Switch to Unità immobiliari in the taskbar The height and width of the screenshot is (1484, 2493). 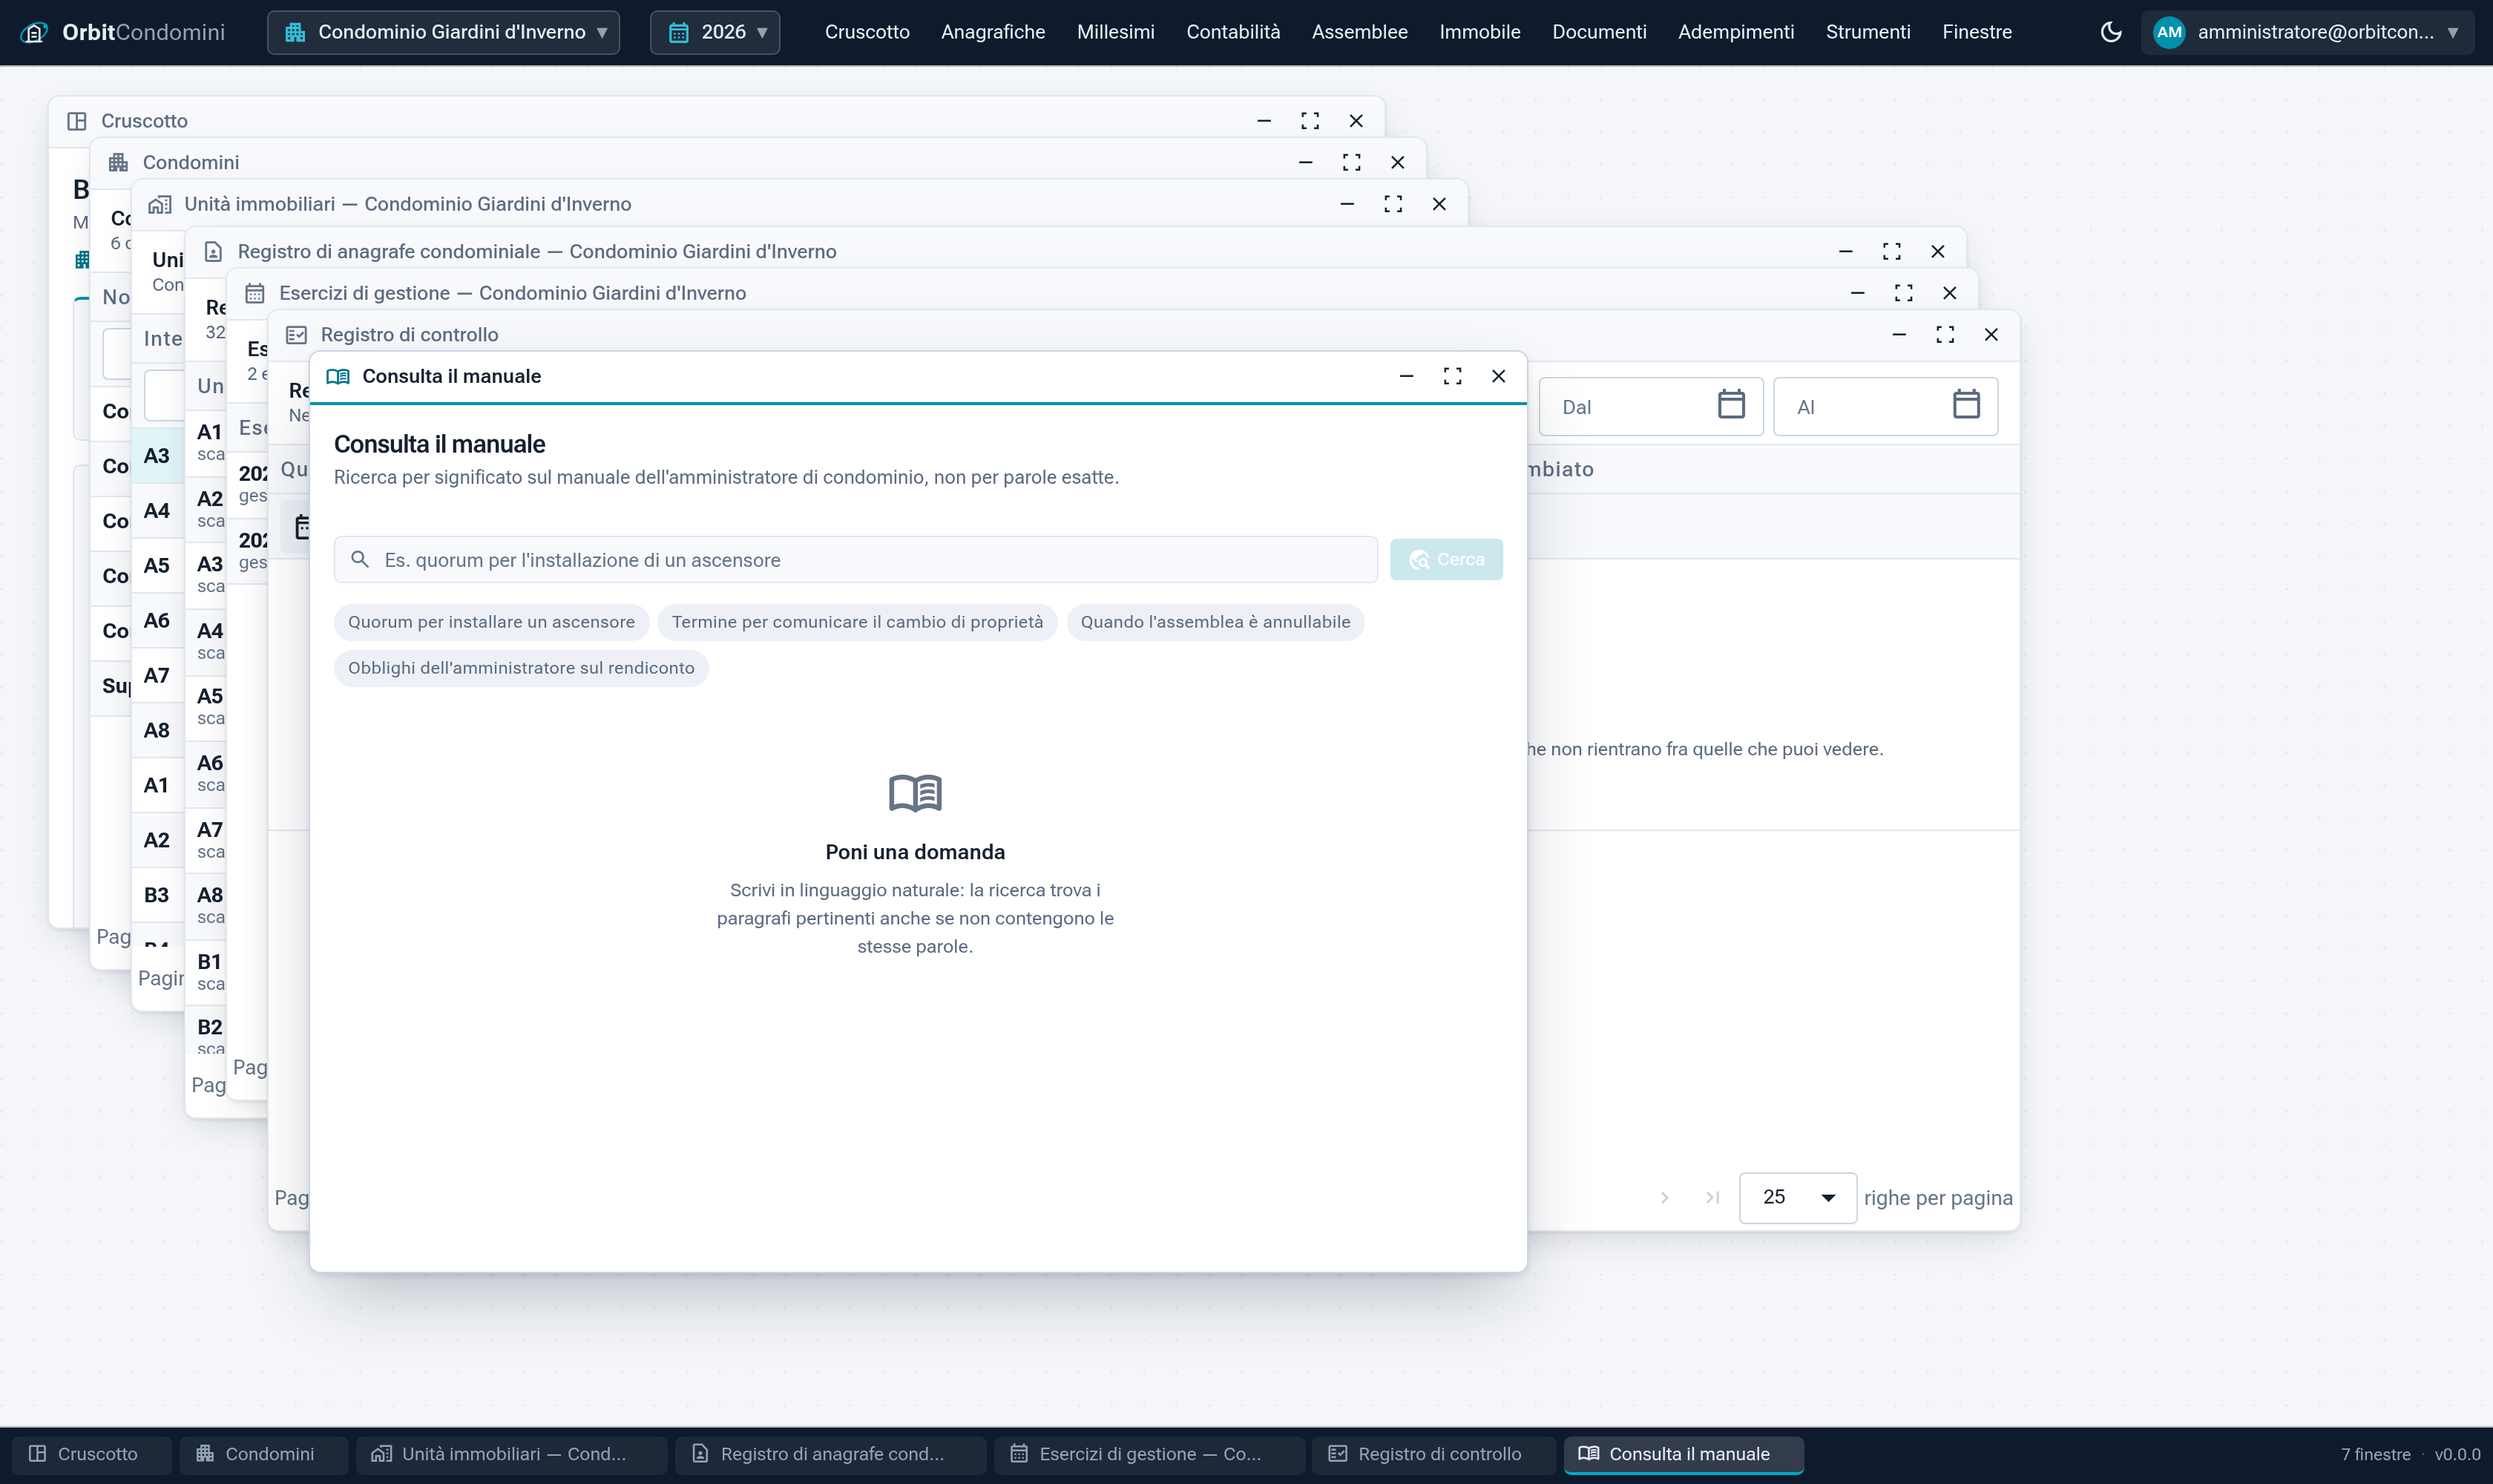coord(511,1454)
